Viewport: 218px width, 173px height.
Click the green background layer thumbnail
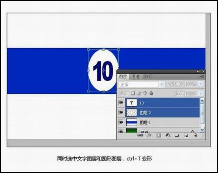pyautogui.click(x=132, y=131)
